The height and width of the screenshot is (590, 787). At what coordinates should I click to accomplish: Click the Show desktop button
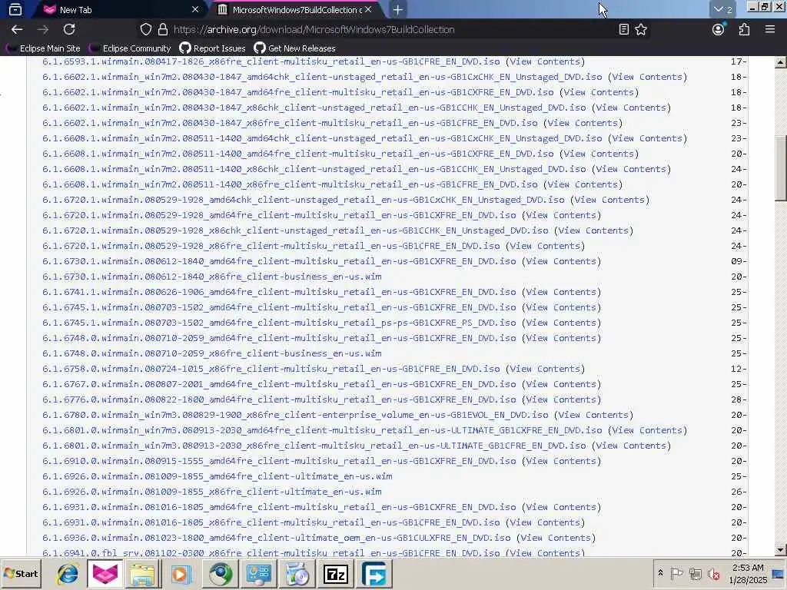pyautogui.click(x=779, y=573)
